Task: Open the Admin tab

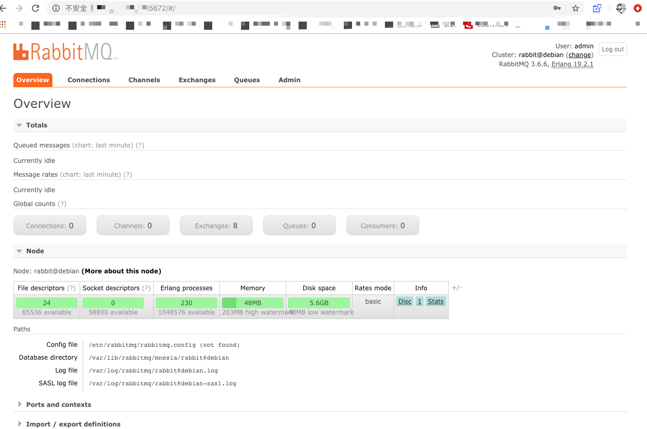Action: pos(289,80)
